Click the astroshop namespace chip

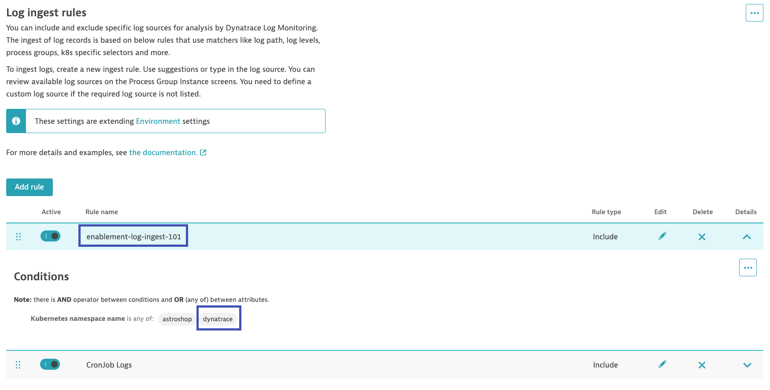[177, 319]
